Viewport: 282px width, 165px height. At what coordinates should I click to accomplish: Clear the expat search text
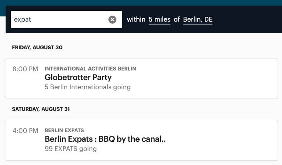tap(112, 20)
